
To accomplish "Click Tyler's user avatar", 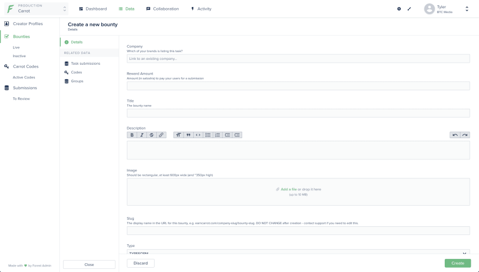I will [429, 9].
